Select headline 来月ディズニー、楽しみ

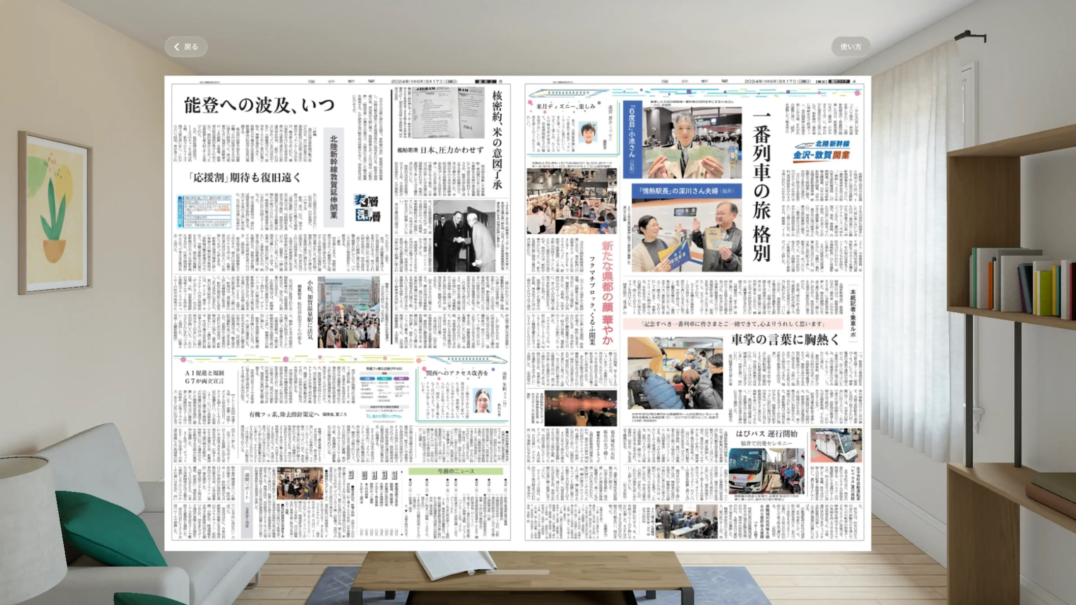point(565,106)
